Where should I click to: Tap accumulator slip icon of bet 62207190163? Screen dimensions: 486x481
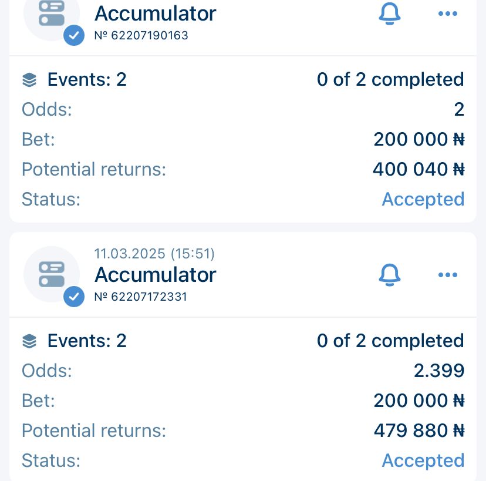[x=51, y=15]
